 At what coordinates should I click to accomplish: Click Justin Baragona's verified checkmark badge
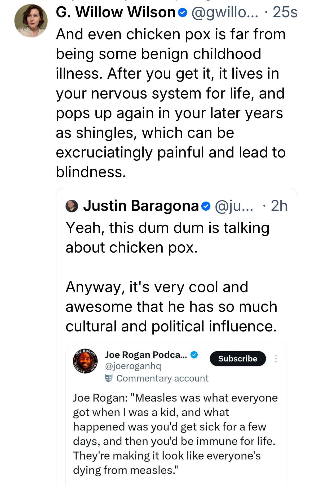[x=206, y=206]
